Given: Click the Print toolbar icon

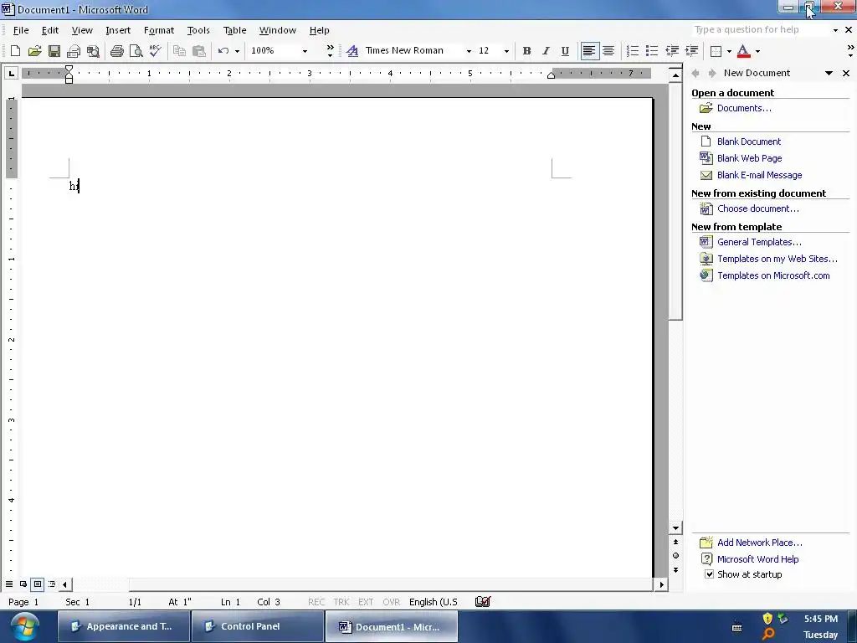Looking at the screenshot, I should [x=116, y=51].
